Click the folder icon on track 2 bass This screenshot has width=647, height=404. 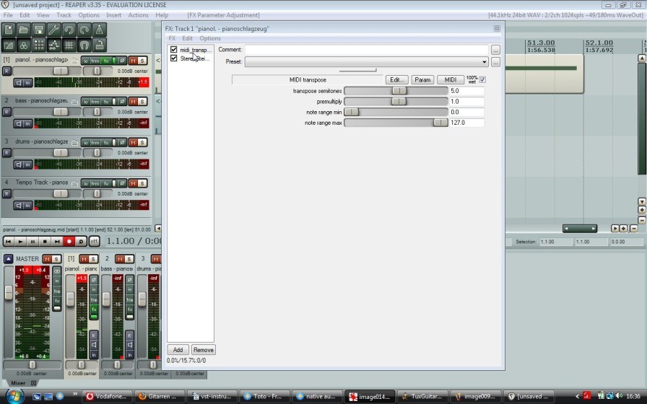(x=74, y=102)
